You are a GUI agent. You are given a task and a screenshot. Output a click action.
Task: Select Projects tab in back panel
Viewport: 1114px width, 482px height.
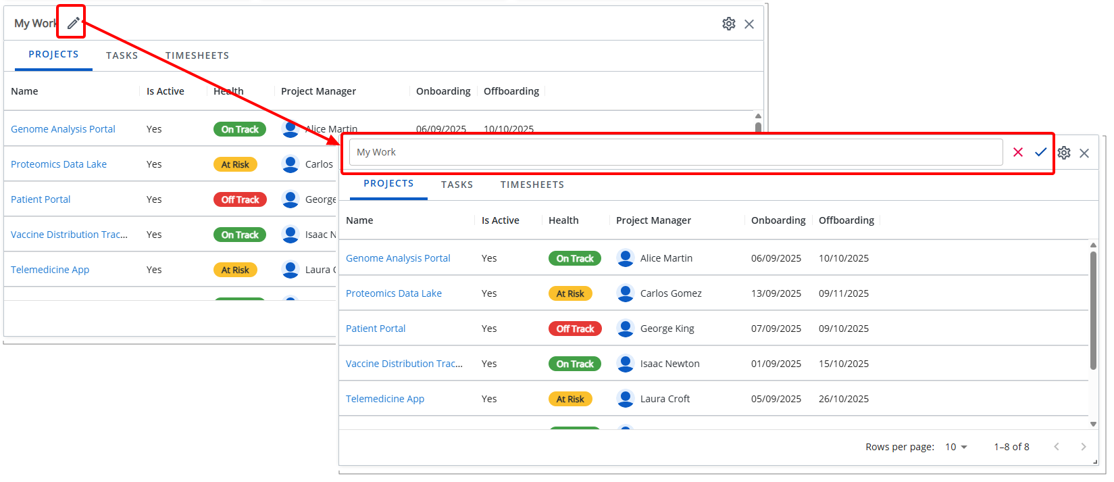click(x=53, y=55)
